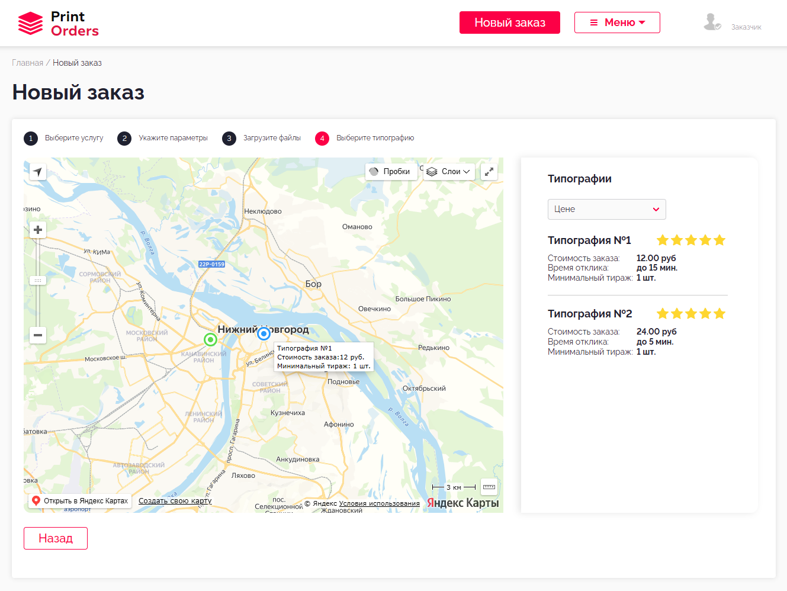Toggle the Пробки traffic layer
Image resolution: width=787 pixels, height=591 pixels.
390,172
